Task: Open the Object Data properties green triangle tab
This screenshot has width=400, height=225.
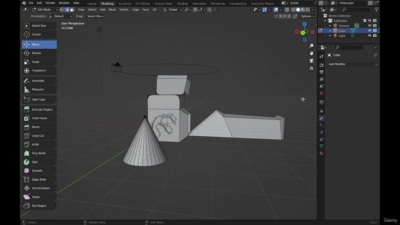Action: tap(321, 146)
